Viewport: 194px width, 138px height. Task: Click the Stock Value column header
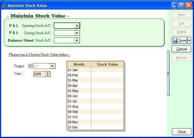pos(107,64)
